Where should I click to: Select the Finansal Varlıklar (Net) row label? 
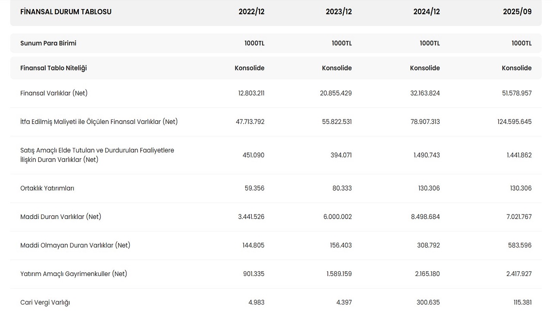(54, 93)
